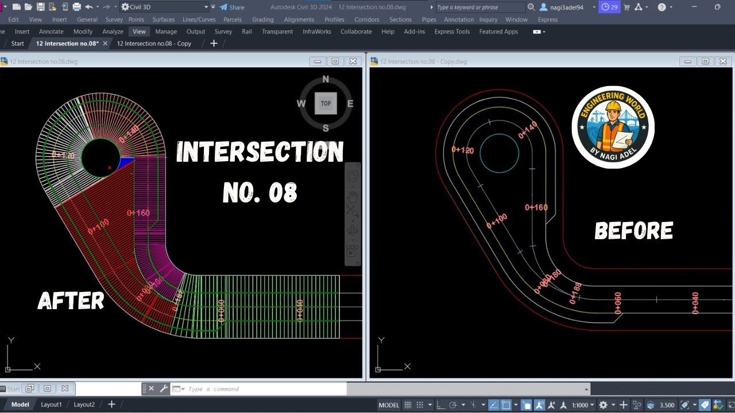Screen dimensions: 735x413
Task: Toggle Ortho mode in status bar
Action: pyautogui.click(x=440, y=405)
